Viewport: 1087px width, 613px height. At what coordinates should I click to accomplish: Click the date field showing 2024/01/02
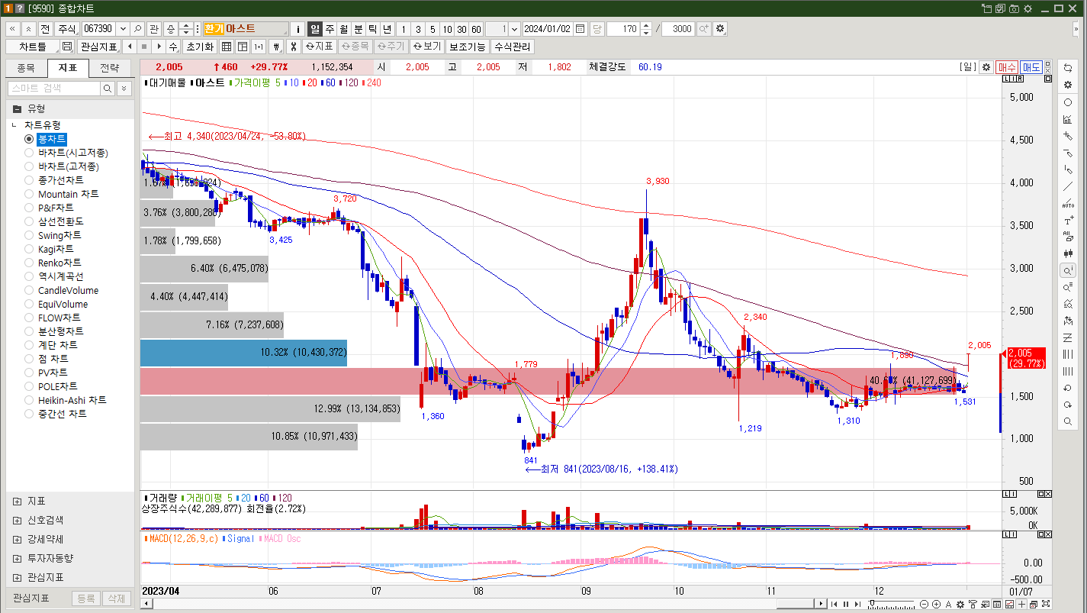548,29
